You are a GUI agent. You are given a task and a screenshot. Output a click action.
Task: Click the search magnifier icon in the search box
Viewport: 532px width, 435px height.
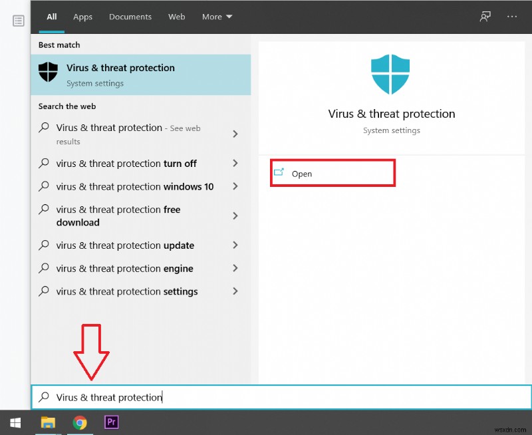tap(43, 397)
